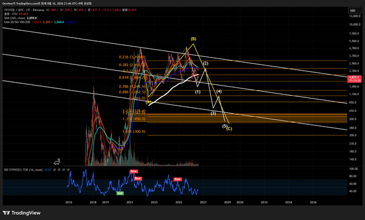Click the cyan EMA value 2,560.4

[x=59, y=22]
